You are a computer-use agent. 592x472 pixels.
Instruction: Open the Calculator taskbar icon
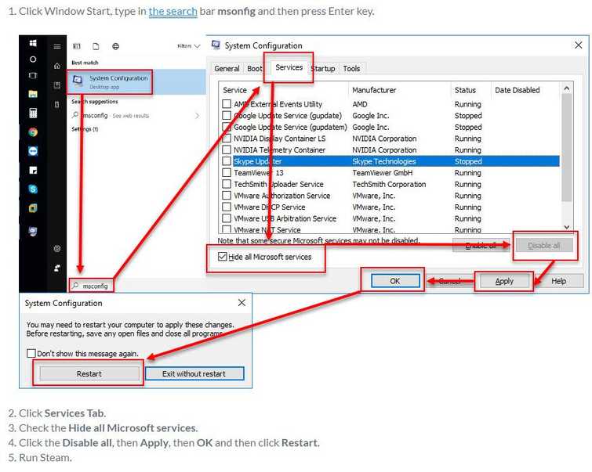(x=33, y=113)
